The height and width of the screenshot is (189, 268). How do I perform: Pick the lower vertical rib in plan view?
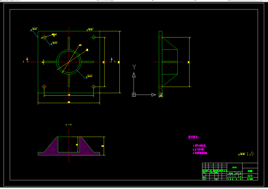pos(69,80)
